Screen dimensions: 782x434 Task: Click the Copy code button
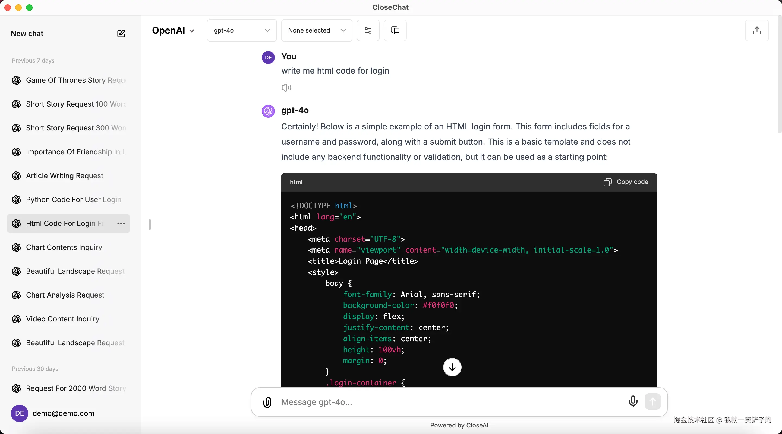[626, 182]
